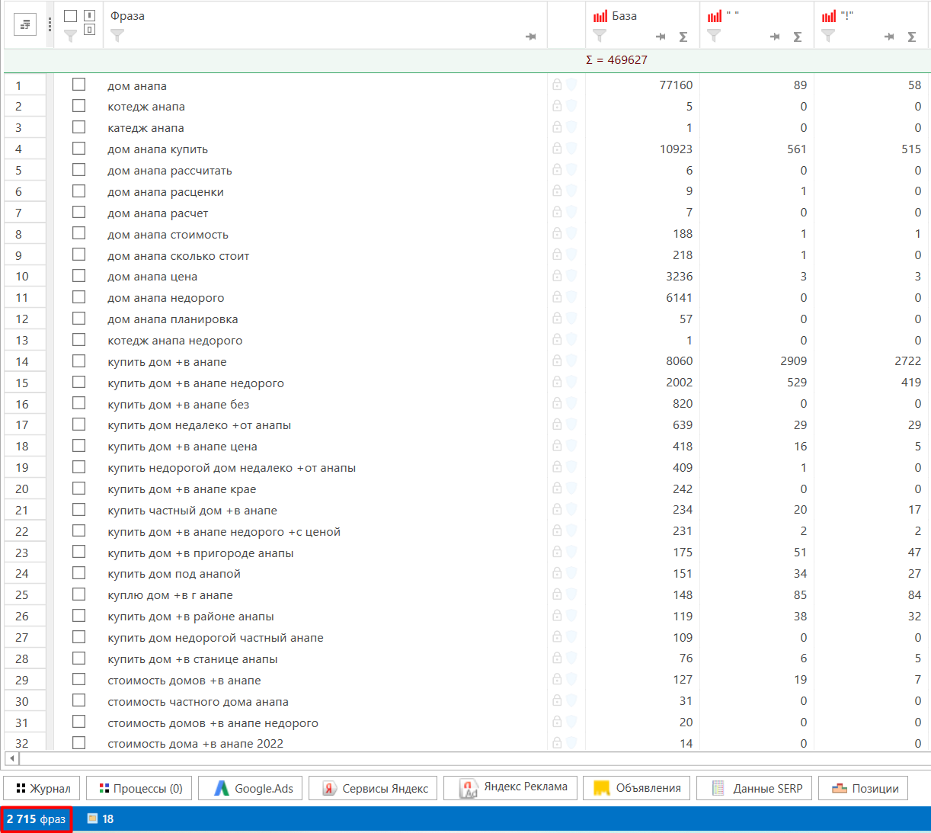Tick the checkbox for 'дом анапа цена'
Viewport: 931px width, 833px height.
coord(78,276)
